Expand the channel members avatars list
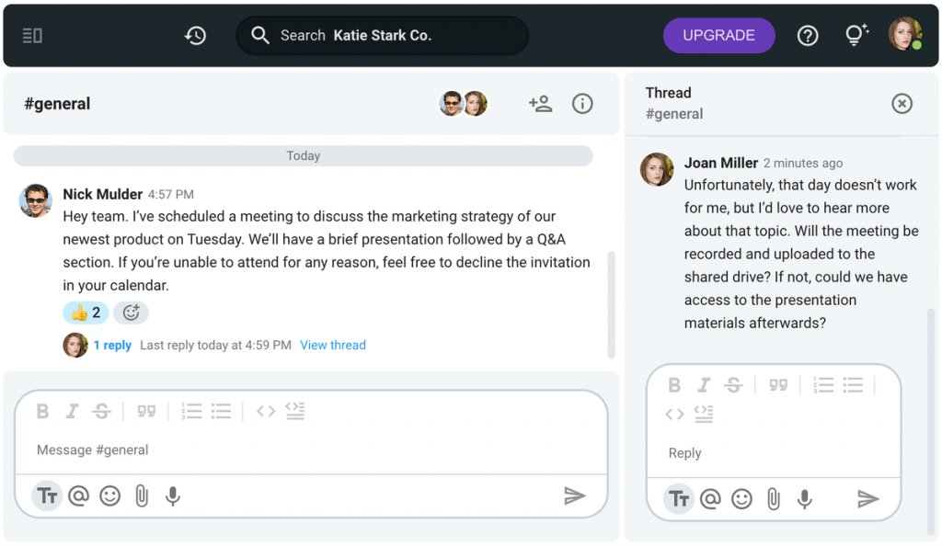The height and width of the screenshot is (546, 942). [463, 104]
